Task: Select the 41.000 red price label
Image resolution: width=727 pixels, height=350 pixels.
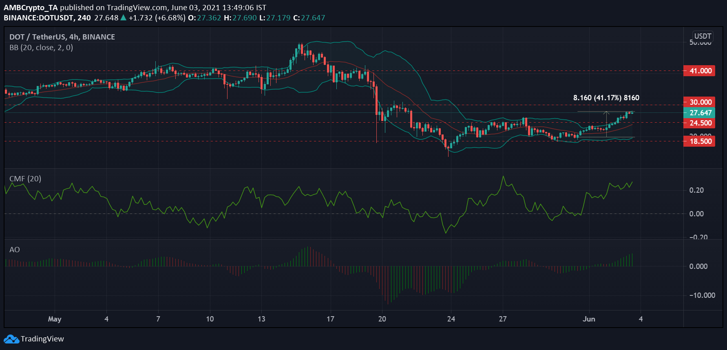Action: click(699, 71)
